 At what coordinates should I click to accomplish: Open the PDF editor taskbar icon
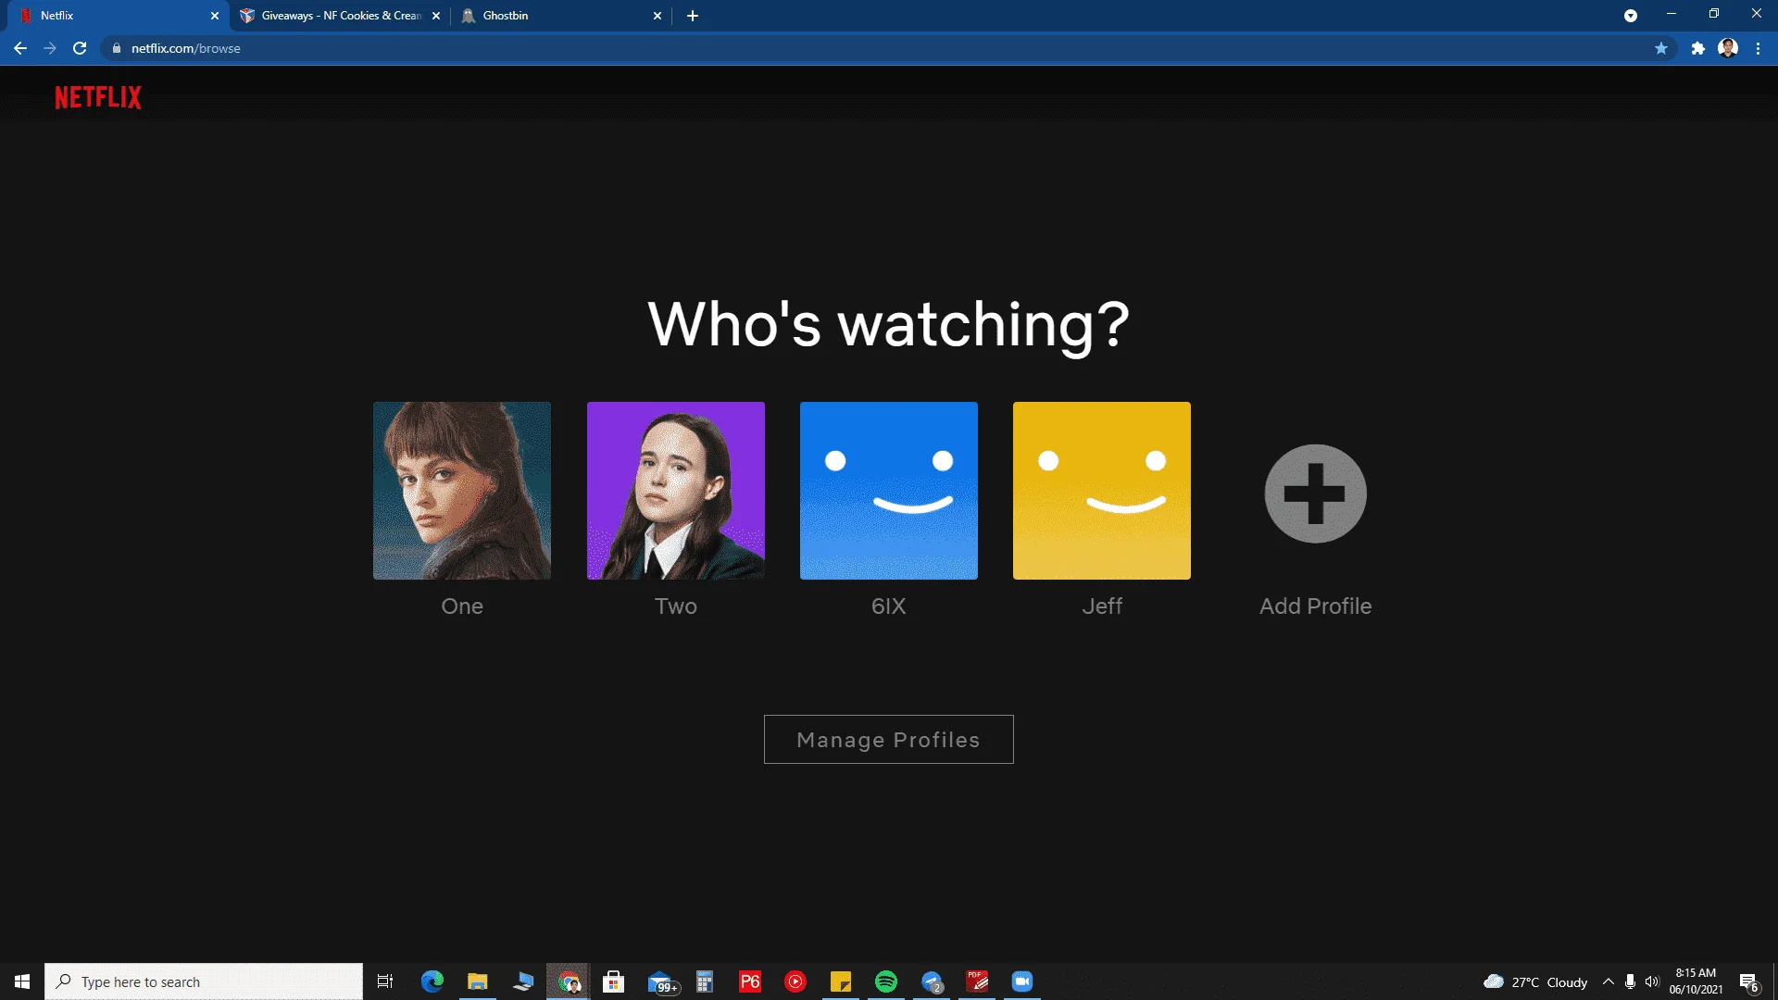(977, 981)
